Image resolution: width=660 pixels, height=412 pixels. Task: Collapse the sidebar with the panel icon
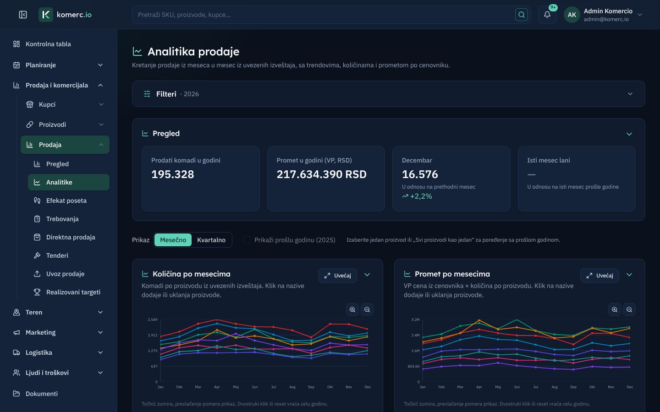(x=23, y=15)
